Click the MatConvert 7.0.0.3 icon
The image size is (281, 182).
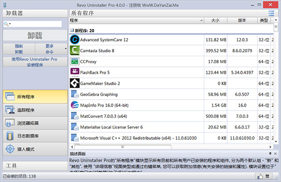[75, 116]
